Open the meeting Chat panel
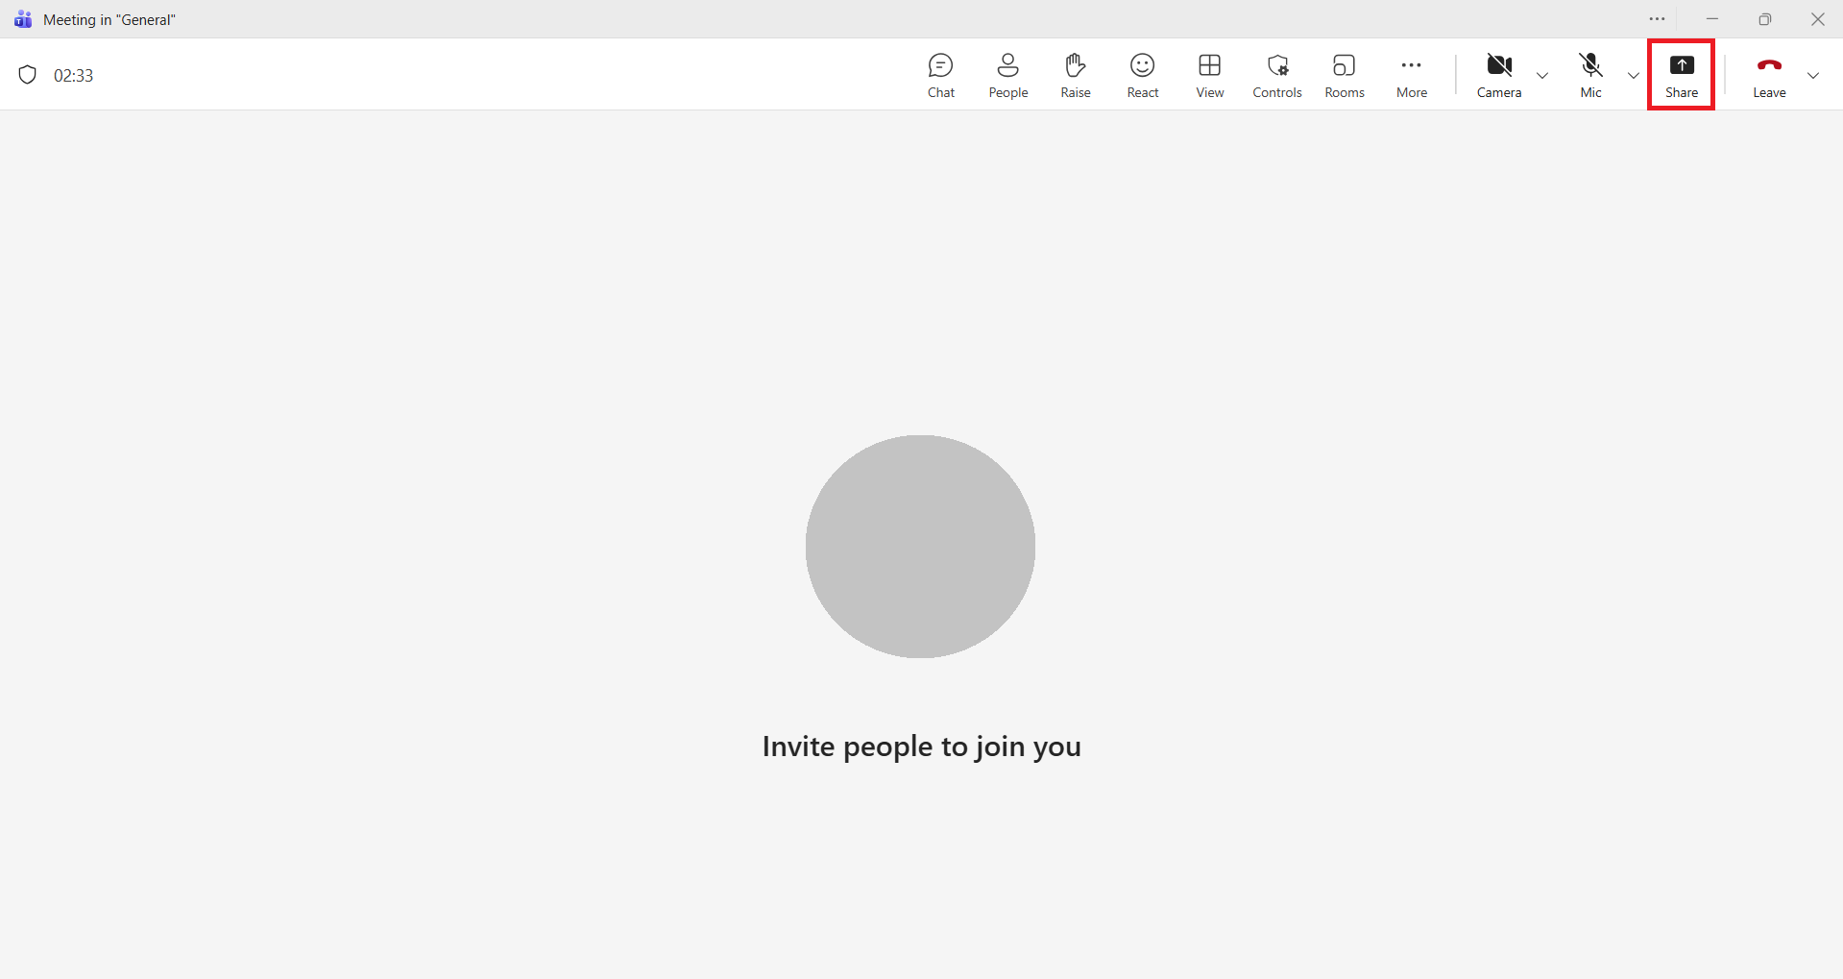This screenshot has height=979, width=1843. tap(940, 75)
